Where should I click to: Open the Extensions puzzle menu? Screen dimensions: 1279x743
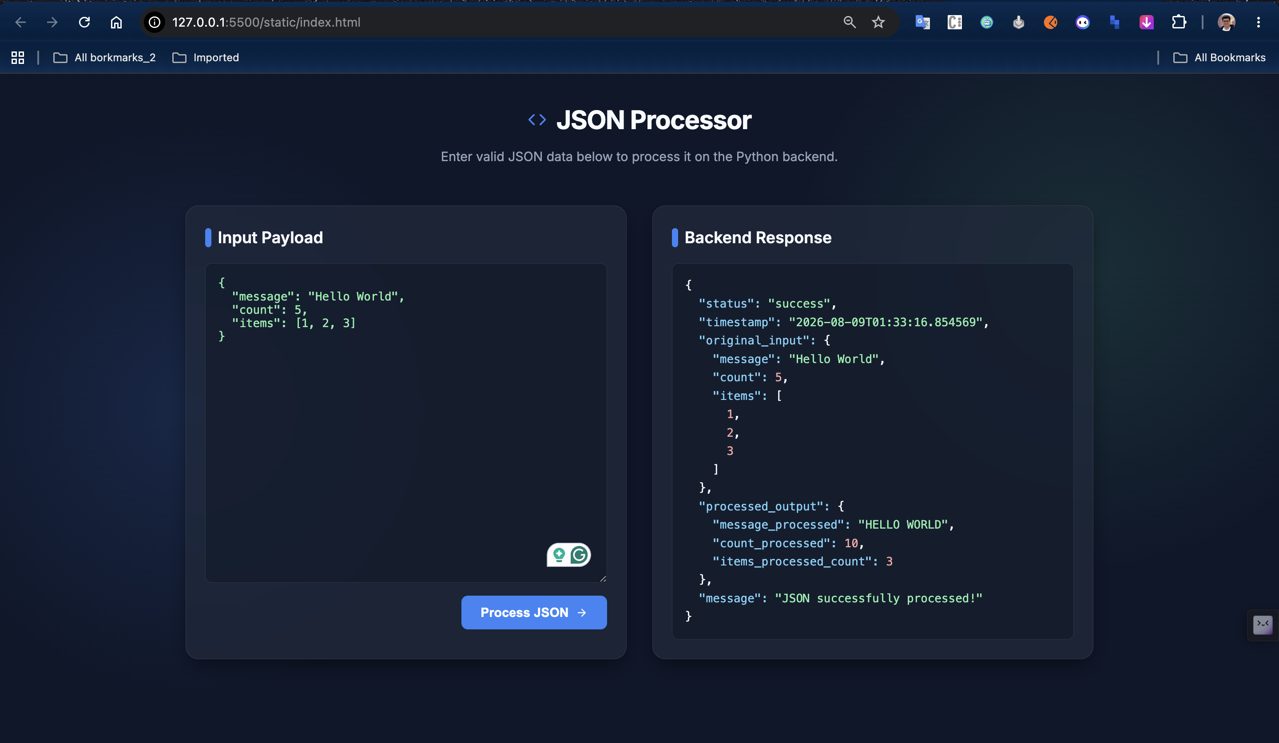click(1179, 22)
